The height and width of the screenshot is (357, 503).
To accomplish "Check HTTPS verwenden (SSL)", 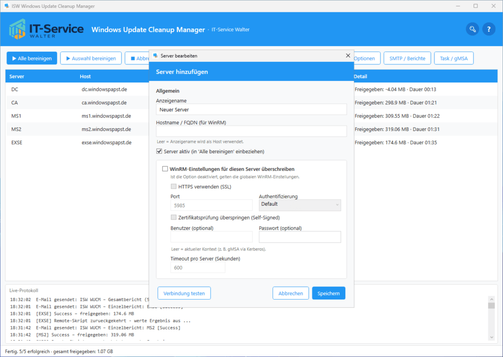I will (x=173, y=187).
